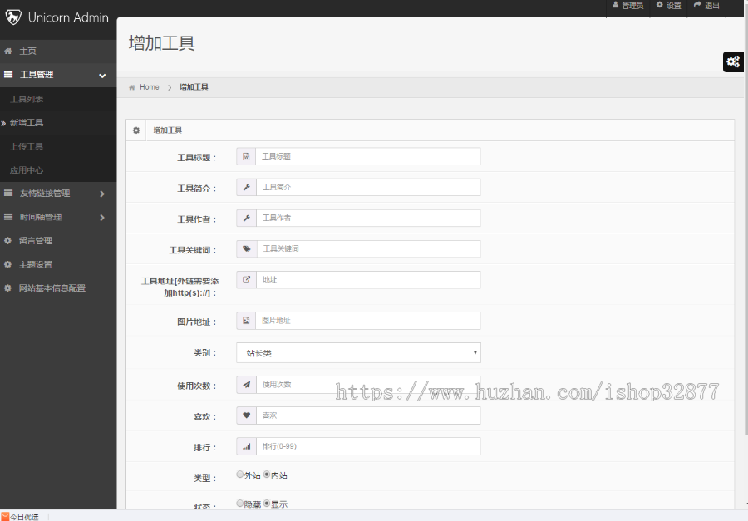The height and width of the screenshot is (521, 748).
Task: Click the heart icon of 喜欢 field
Action: pyautogui.click(x=247, y=415)
